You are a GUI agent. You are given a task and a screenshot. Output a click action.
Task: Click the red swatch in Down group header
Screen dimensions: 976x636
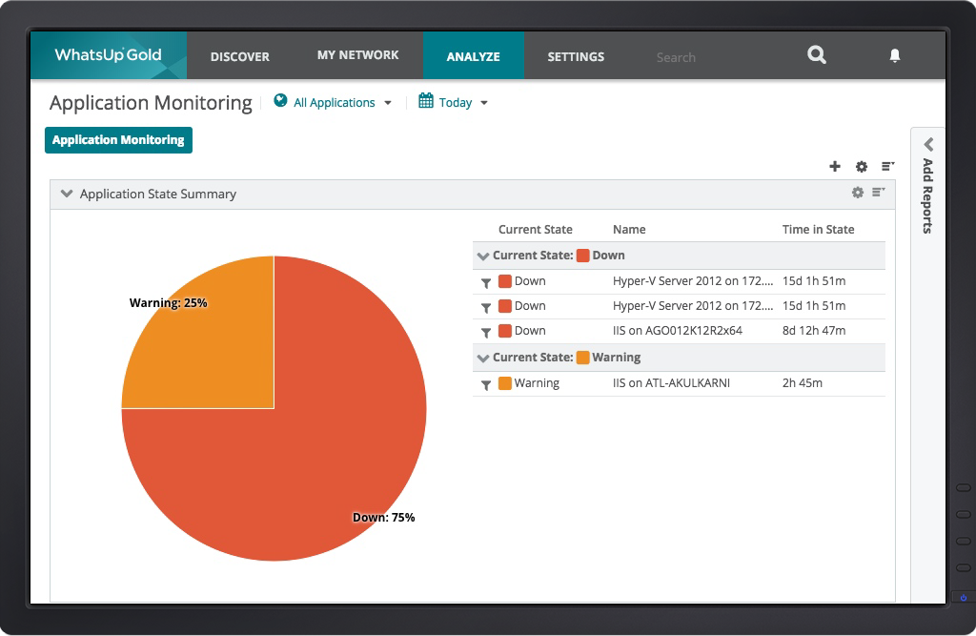[582, 256]
